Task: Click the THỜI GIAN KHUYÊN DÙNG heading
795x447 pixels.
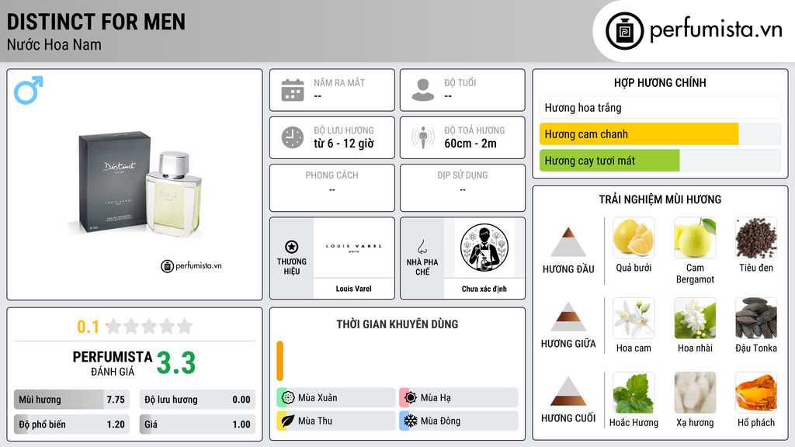Action: (x=397, y=324)
